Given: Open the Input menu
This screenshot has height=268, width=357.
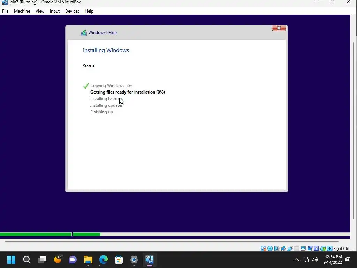Looking at the screenshot, I should coord(55,11).
